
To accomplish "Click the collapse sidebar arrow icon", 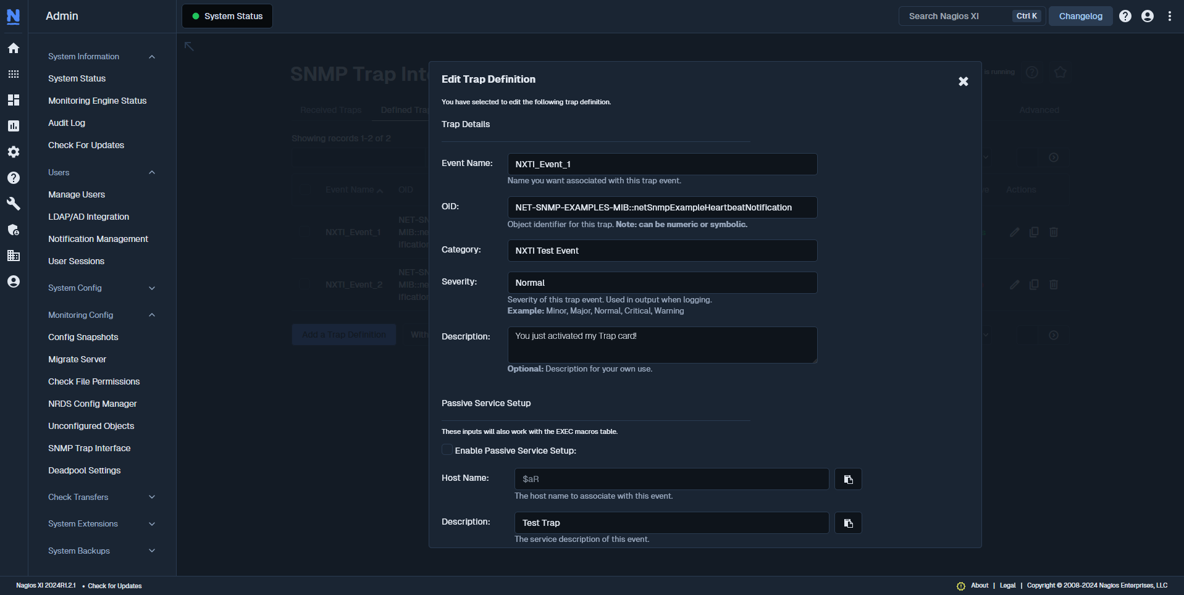I will 189,46.
